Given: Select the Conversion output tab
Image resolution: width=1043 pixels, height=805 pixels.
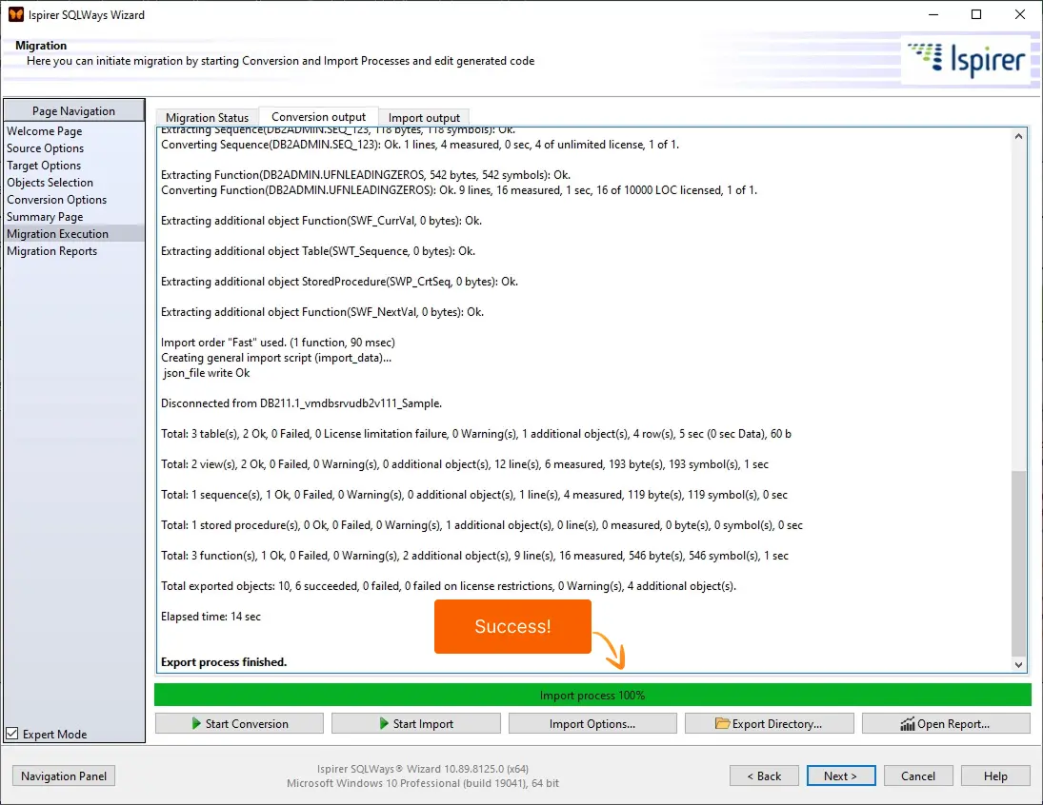Looking at the screenshot, I should 319,116.
